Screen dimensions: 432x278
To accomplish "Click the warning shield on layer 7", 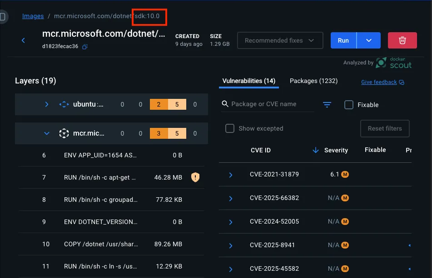I will point(195,177).
